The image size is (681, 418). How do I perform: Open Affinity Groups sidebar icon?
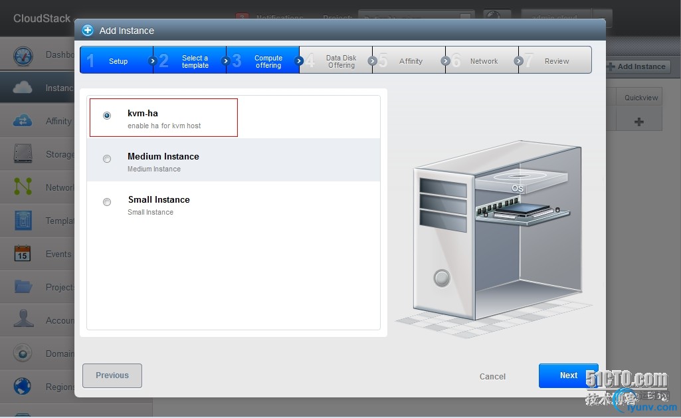[23, 120]
